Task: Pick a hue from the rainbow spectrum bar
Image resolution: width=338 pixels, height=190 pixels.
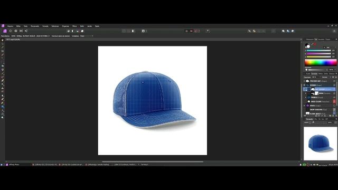Action: click(321, 62)
